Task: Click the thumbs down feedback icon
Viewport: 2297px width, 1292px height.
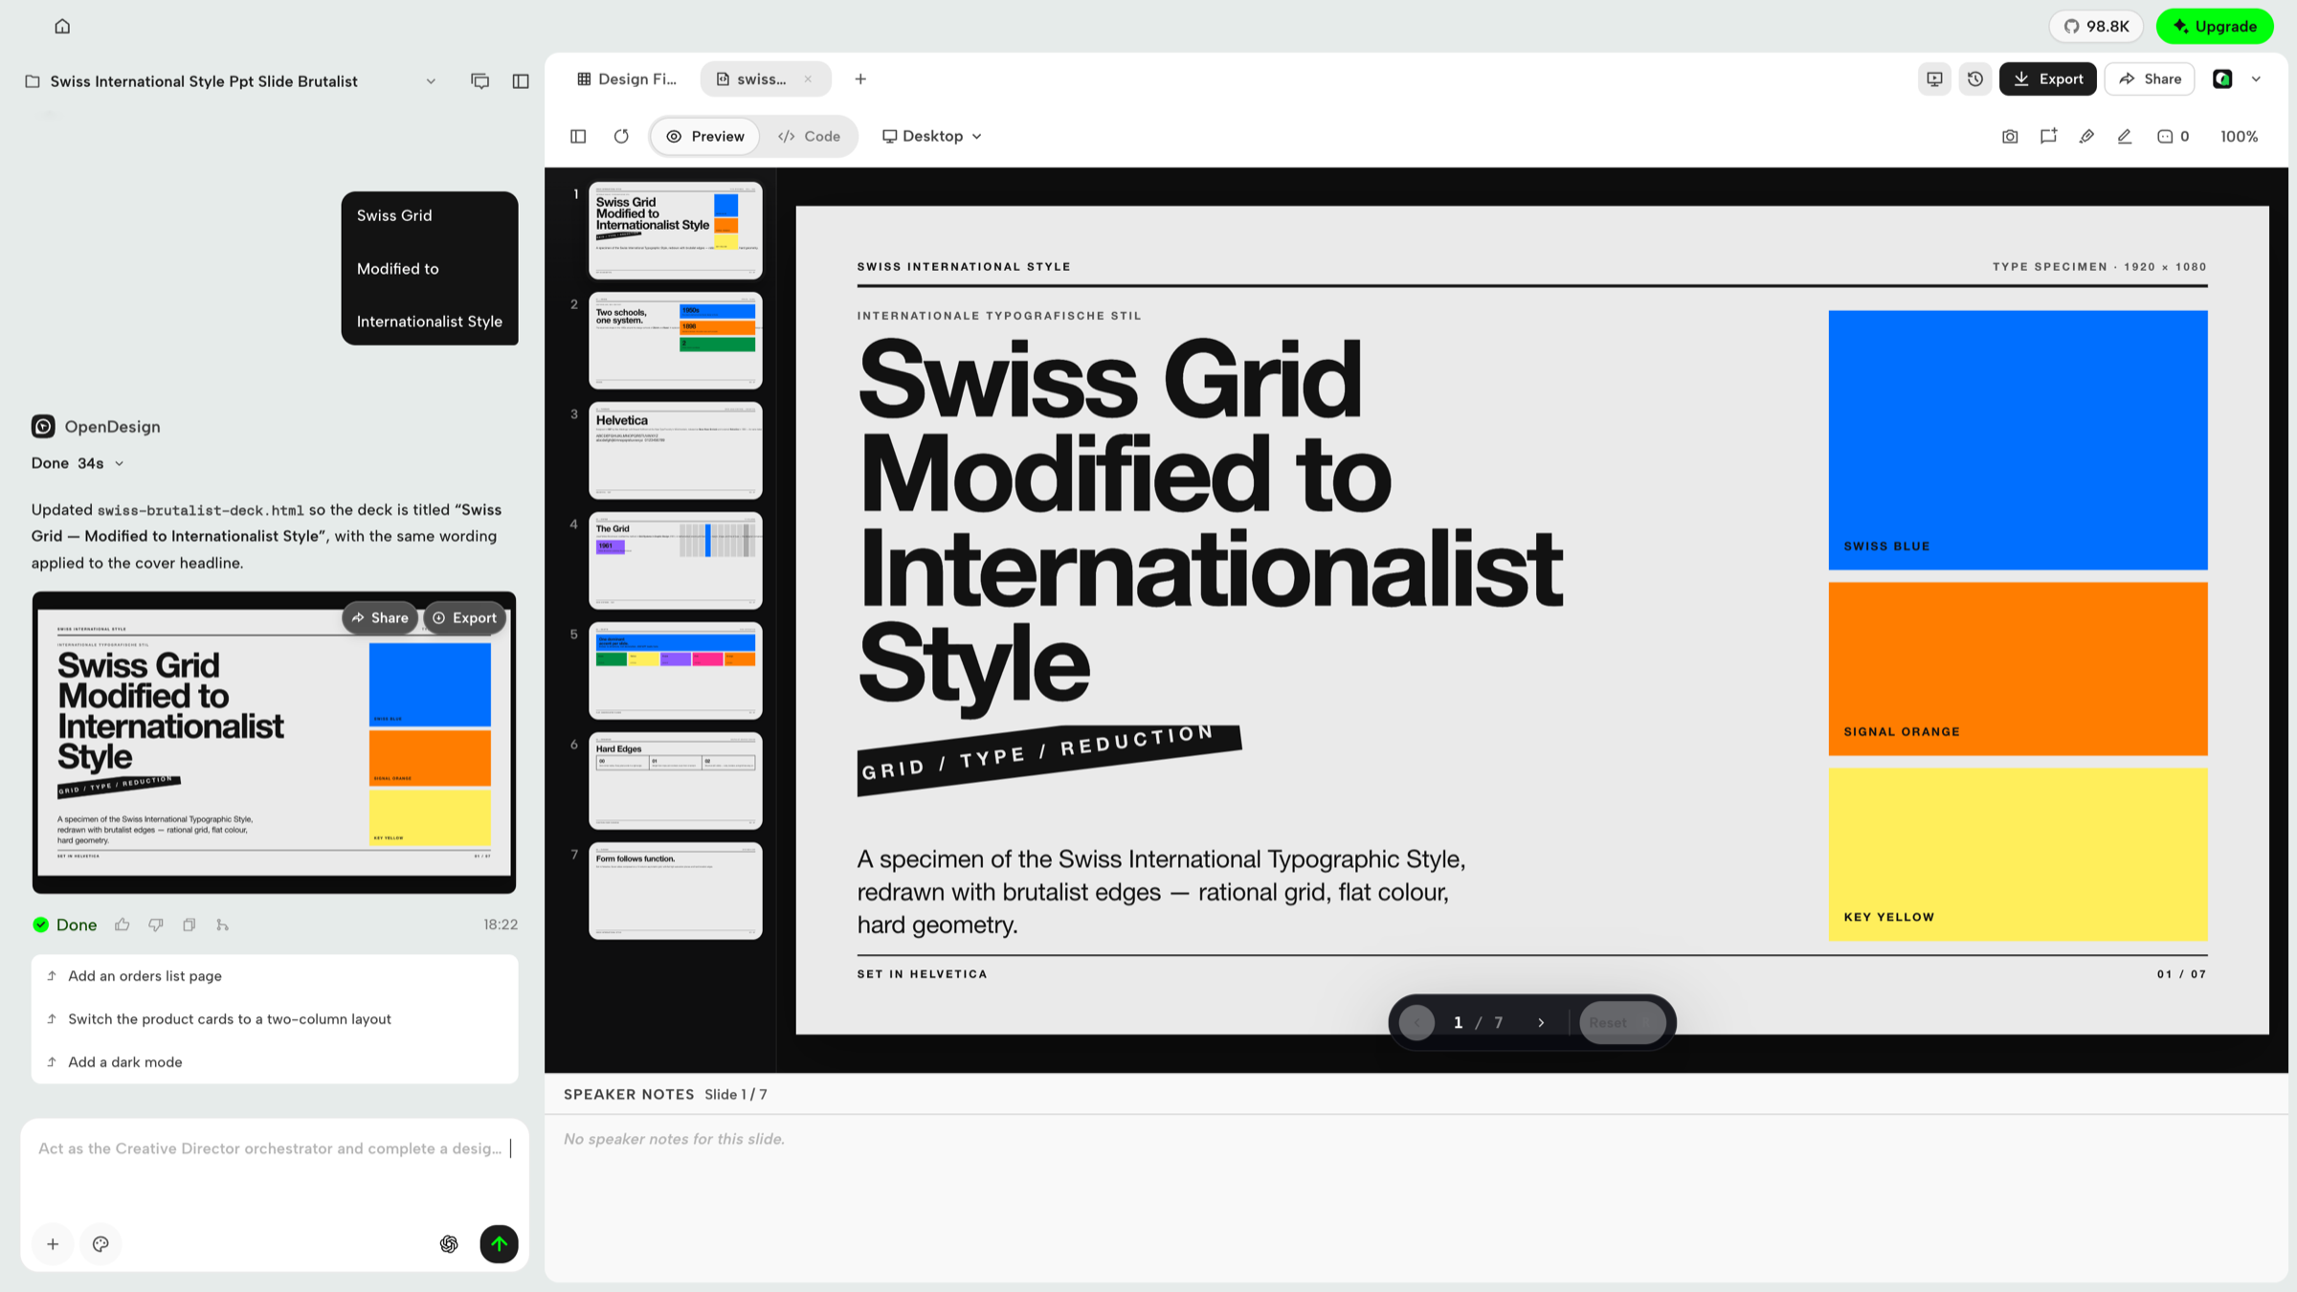Action: pyautogui.click(x=156, y=924)
